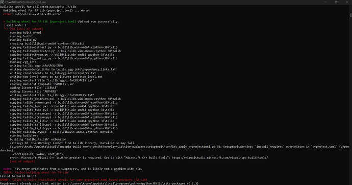Click the red '[34 lines of output]' text
The height and width of the screenshot is (185, 352).
coord(27,29)
